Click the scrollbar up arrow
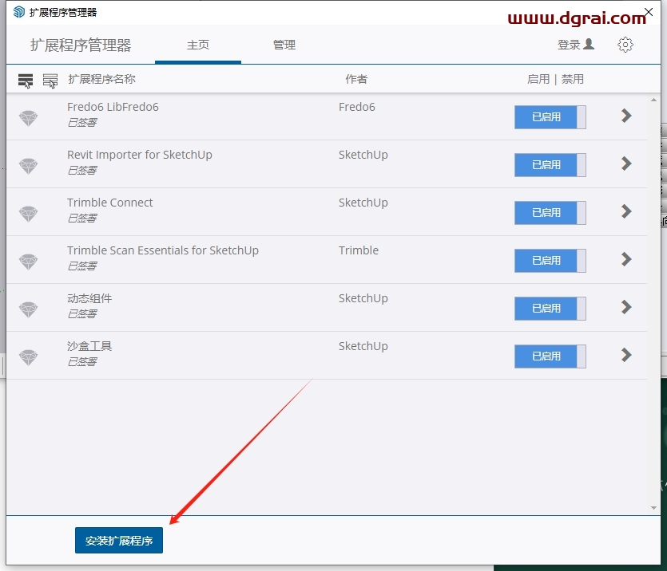The height and width of the screenshot is (571, 667). pyautogui.click(x=653, y=100)
